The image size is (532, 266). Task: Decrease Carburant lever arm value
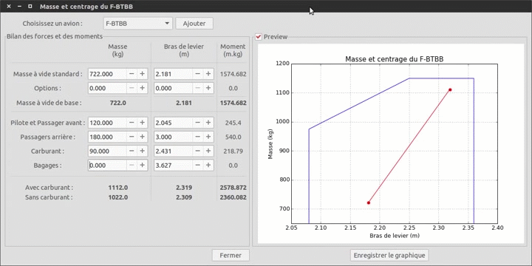[198, 151]
